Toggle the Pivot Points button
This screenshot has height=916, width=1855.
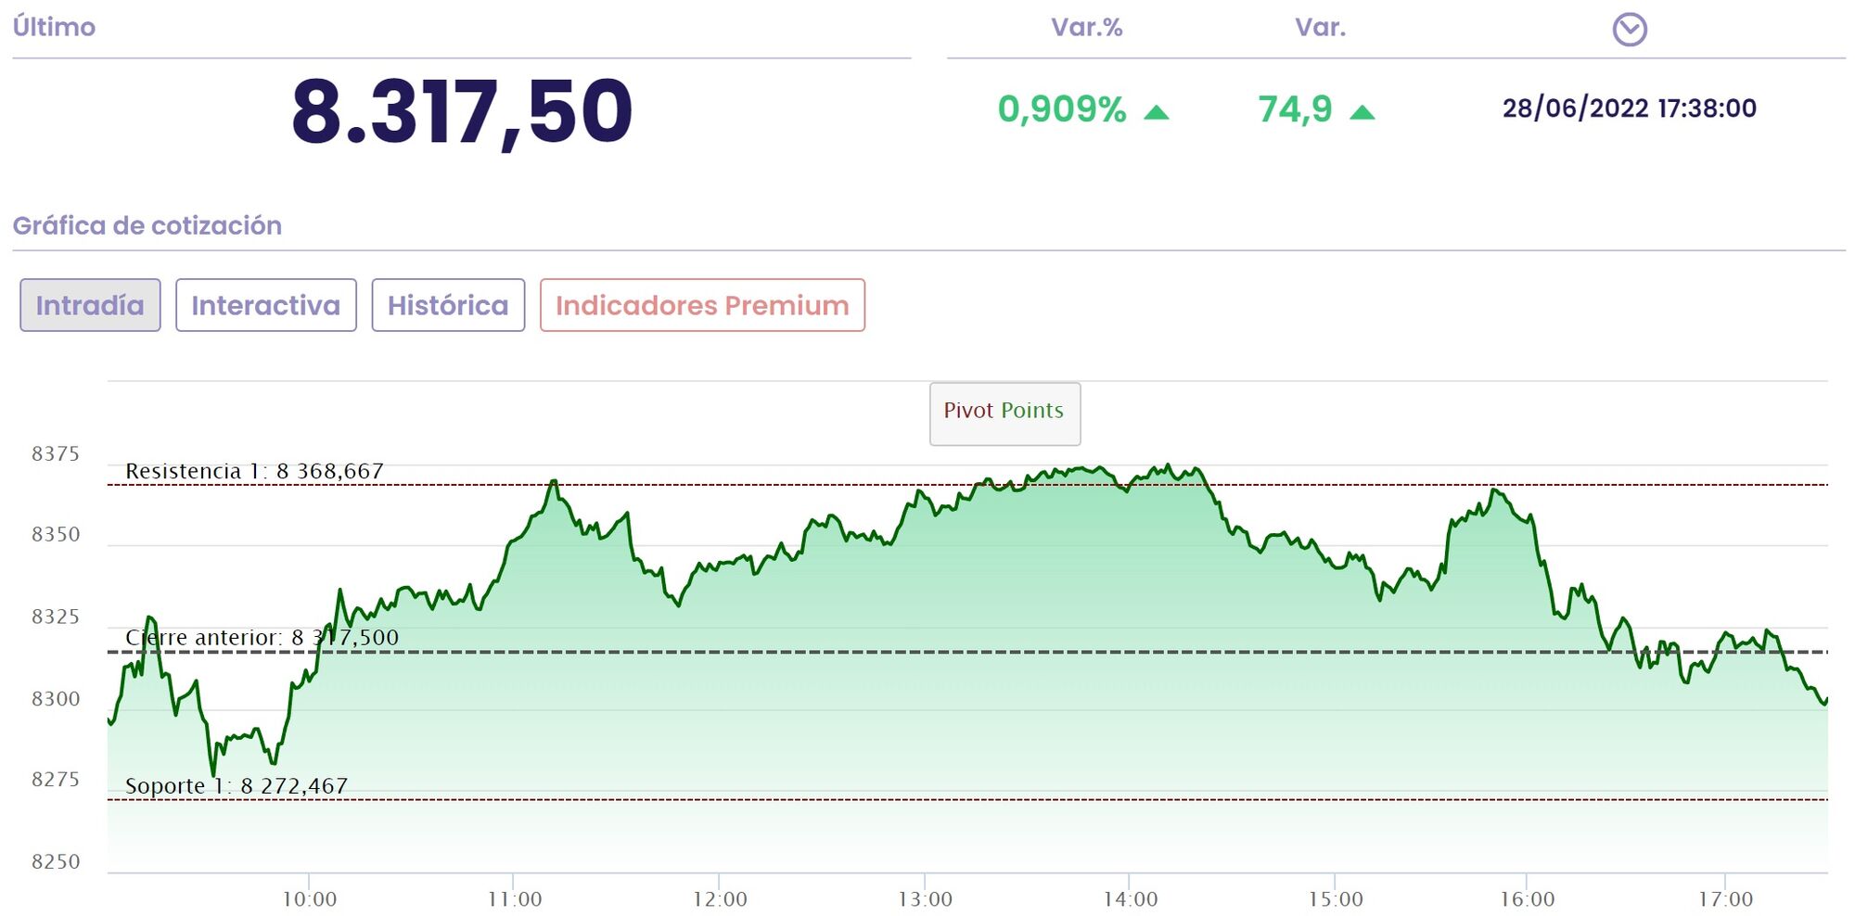pos(1004,413)
